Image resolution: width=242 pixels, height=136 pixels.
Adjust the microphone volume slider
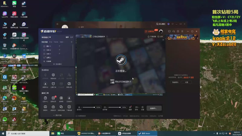[x=88, y=107]
